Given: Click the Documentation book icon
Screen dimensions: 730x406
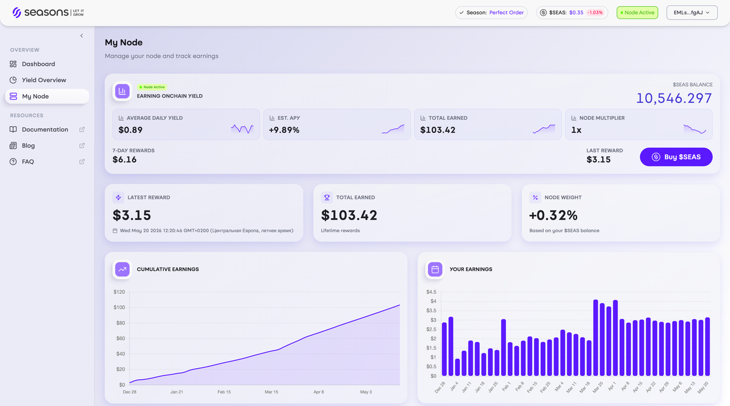Looking at the screenshot, I should pos(13,129).
